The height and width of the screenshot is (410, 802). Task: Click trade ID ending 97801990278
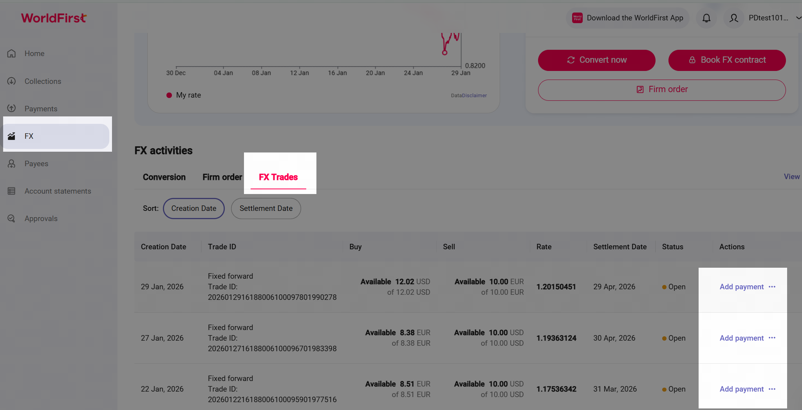tap(272, 297)
